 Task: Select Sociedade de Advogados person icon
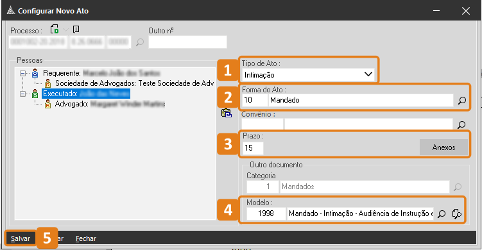(x=47, y=83)
